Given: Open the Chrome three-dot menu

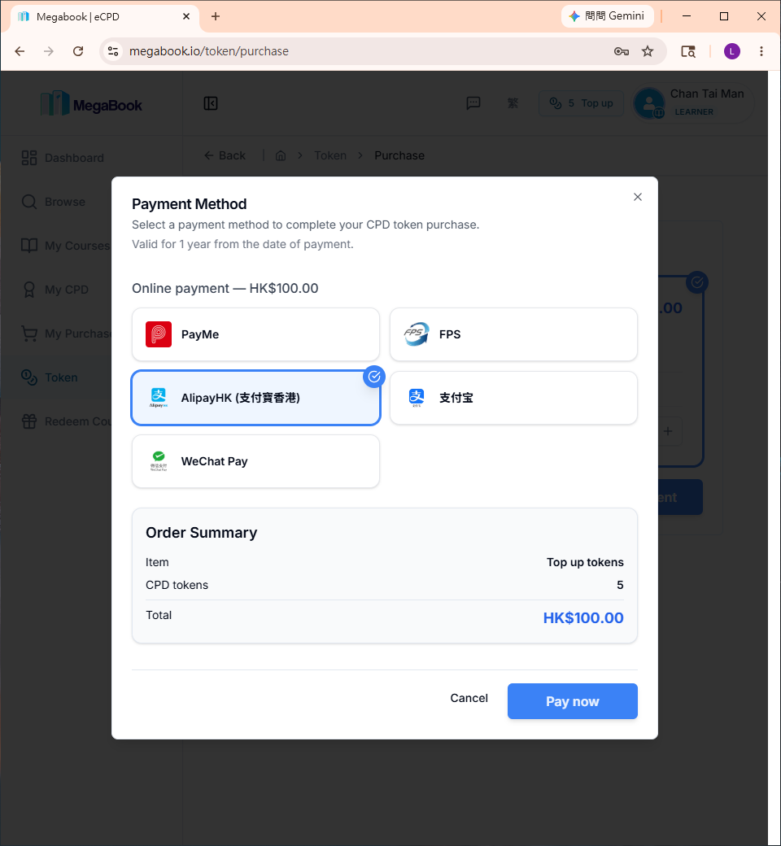Looking at the screenshot, I should (x=761, y=51).
